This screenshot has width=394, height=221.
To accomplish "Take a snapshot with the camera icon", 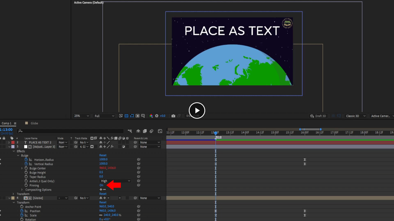I will [173, 116].
